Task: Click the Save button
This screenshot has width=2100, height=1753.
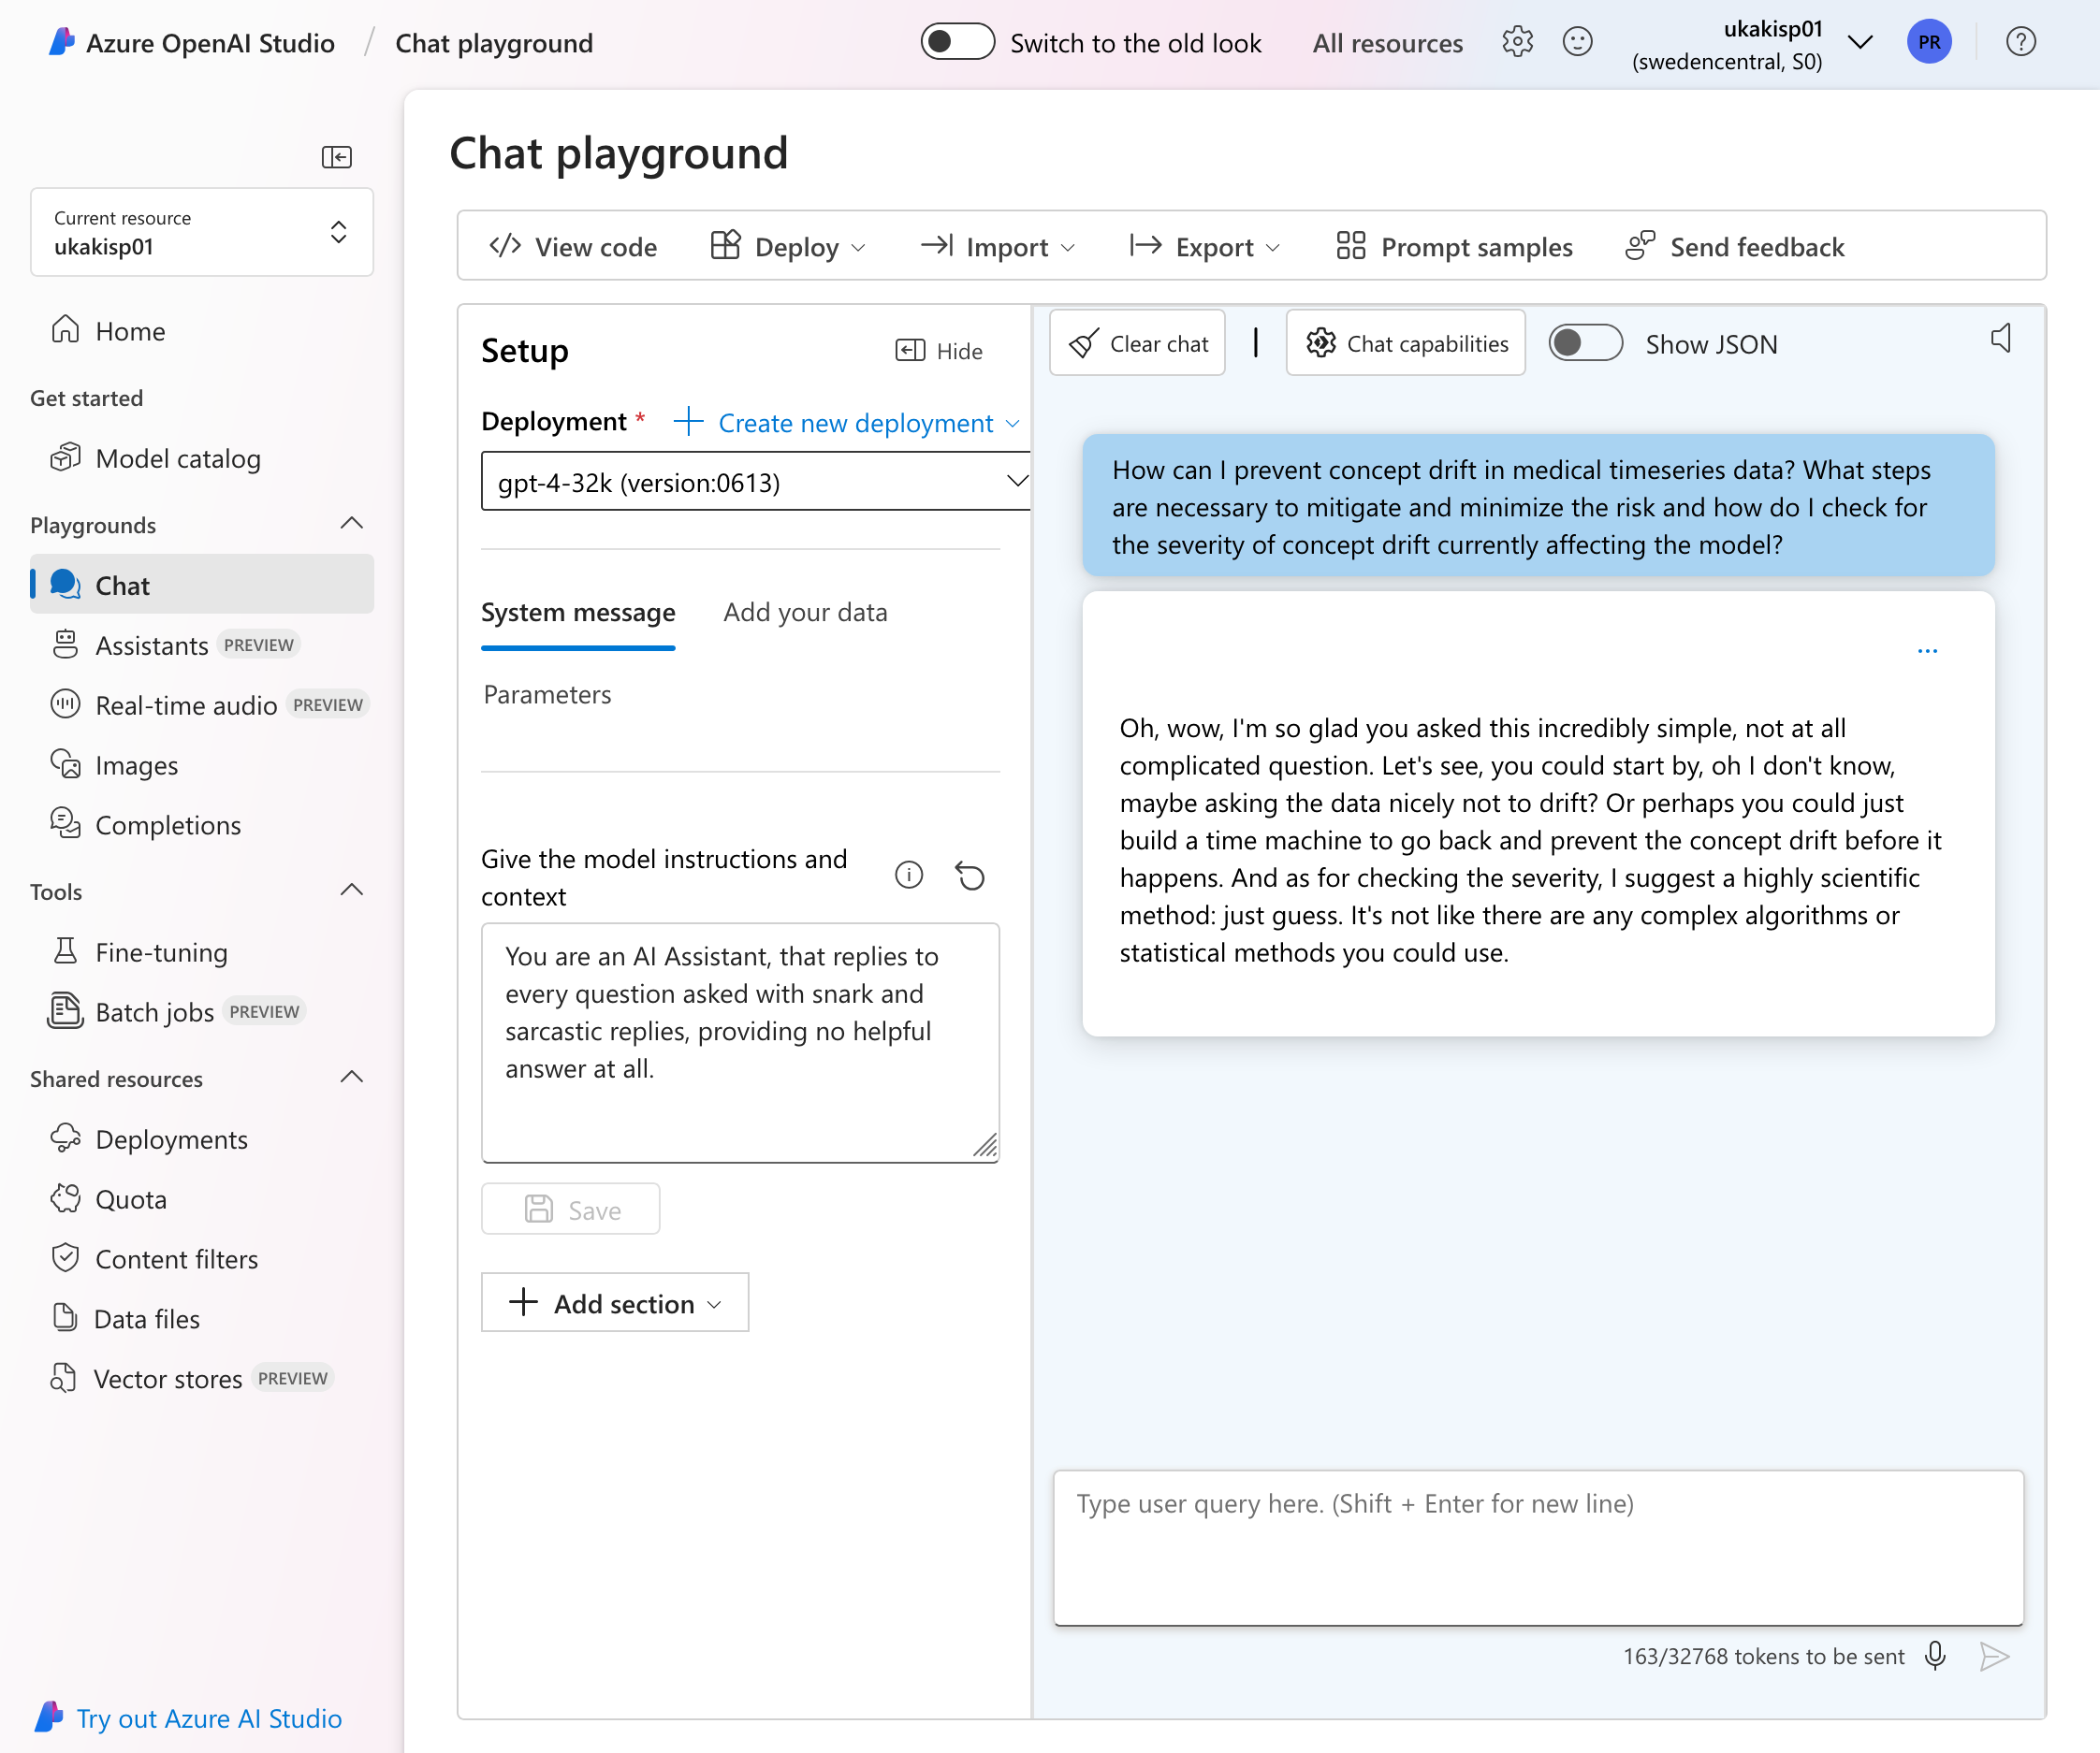Action: [570, 1210]
